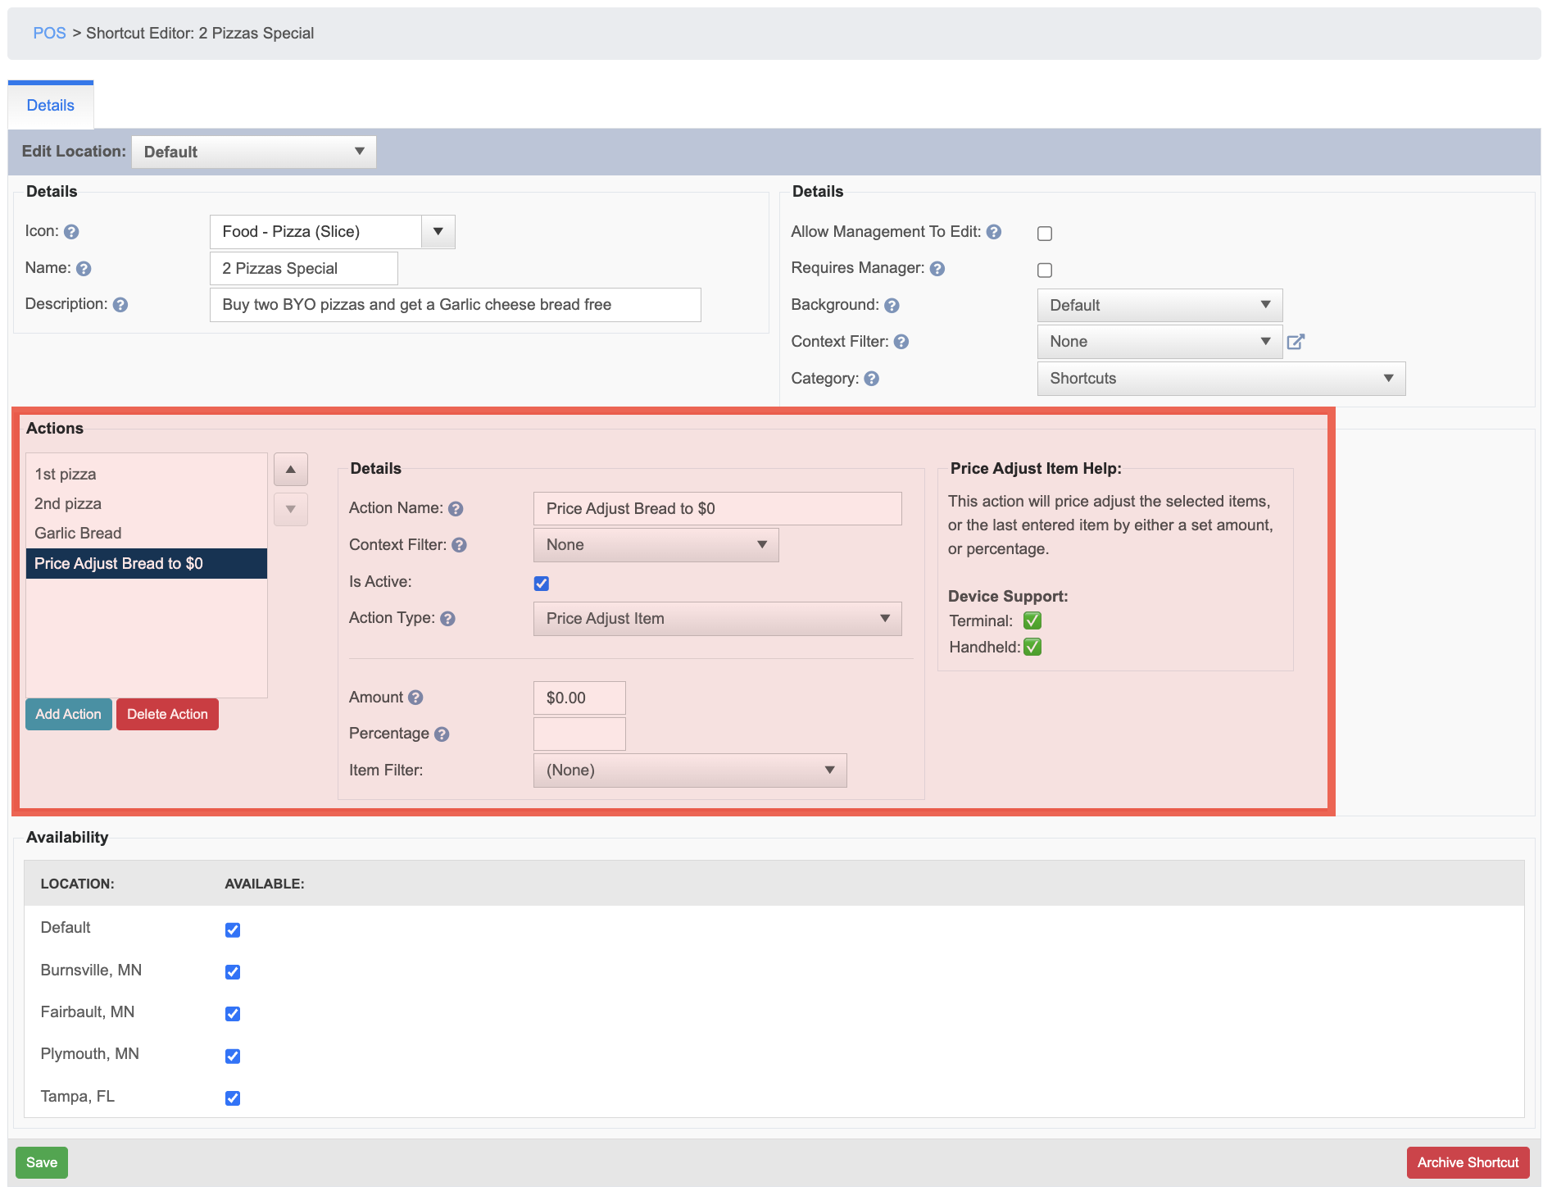Click the AVAILABLE: column header
The image size is (1552, 1200).
265,884
